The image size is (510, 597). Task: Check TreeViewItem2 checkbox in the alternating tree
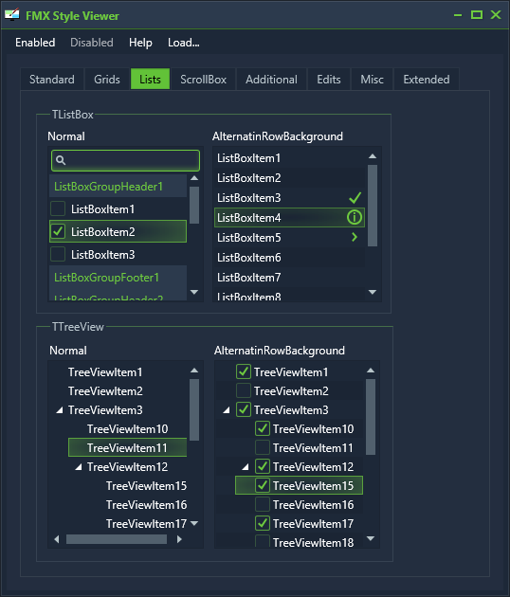[x=244, y=390]
